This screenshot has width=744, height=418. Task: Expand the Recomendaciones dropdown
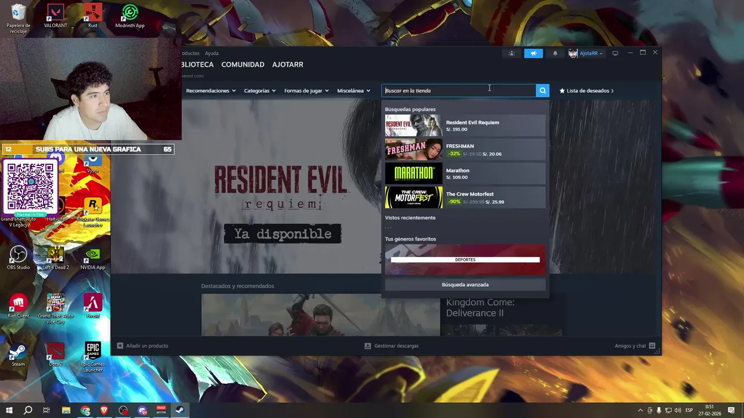(211, 91)
